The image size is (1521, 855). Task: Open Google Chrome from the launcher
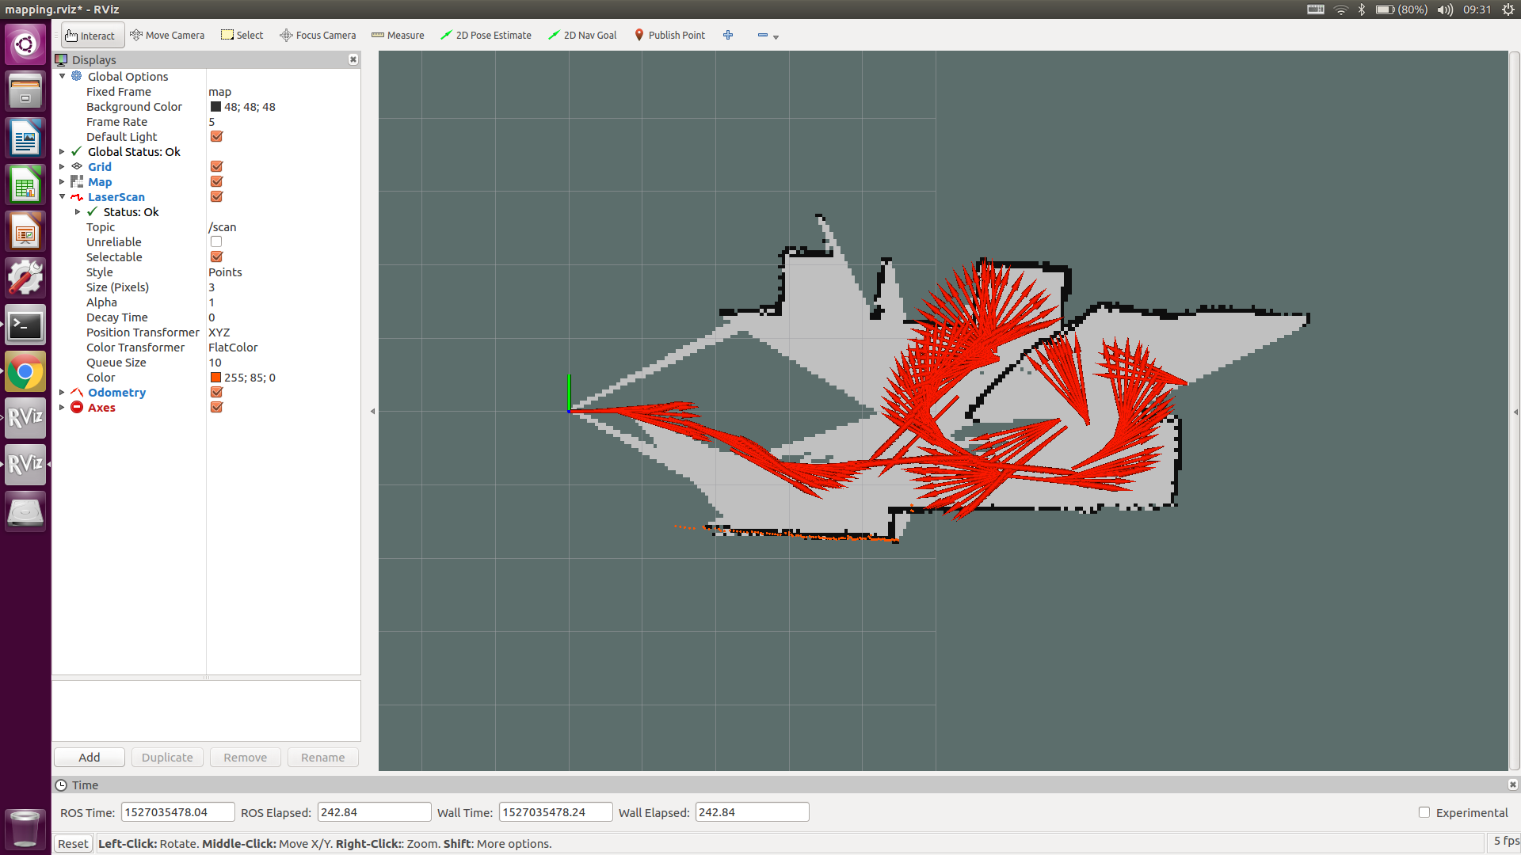[25, 372]
